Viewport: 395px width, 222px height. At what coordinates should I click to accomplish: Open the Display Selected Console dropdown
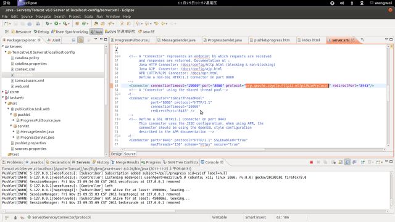pos(373,162)
